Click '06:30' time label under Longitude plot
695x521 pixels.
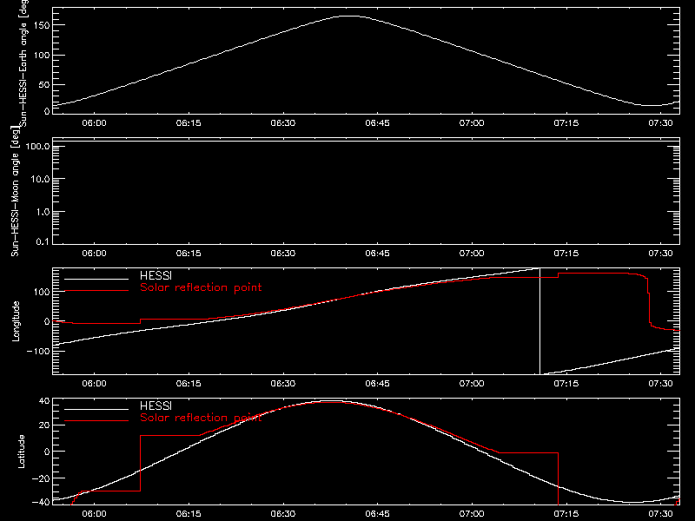point(283,384)
